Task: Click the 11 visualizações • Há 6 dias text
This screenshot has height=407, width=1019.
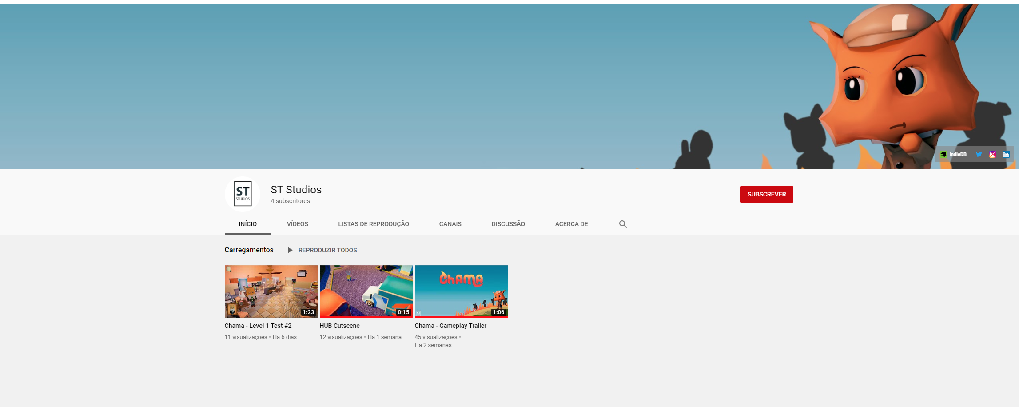Action: [x=260, y=337]
